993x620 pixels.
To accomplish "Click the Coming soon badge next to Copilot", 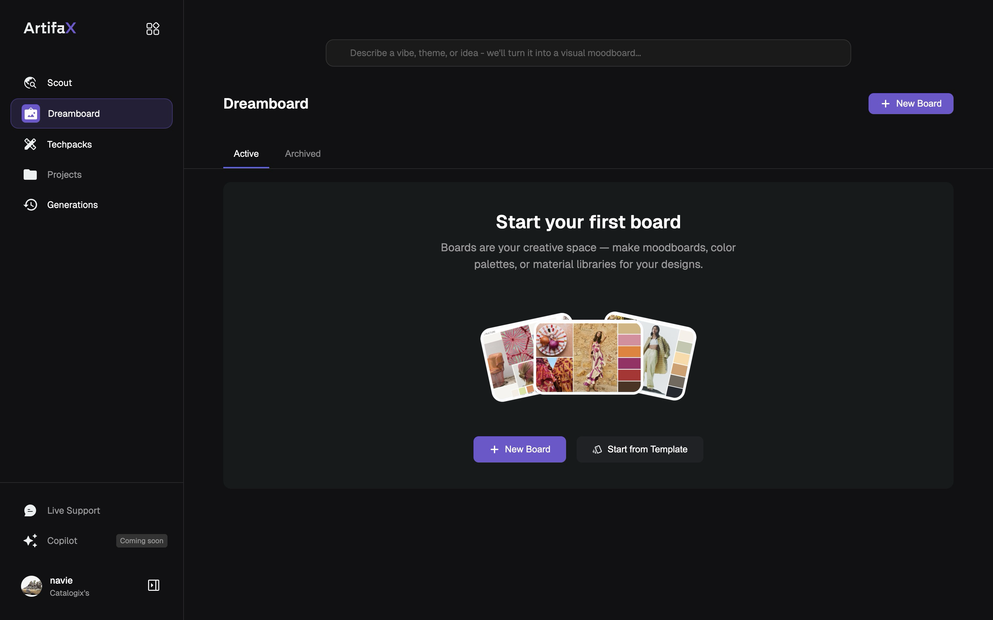I will click(x=142, y=541).
